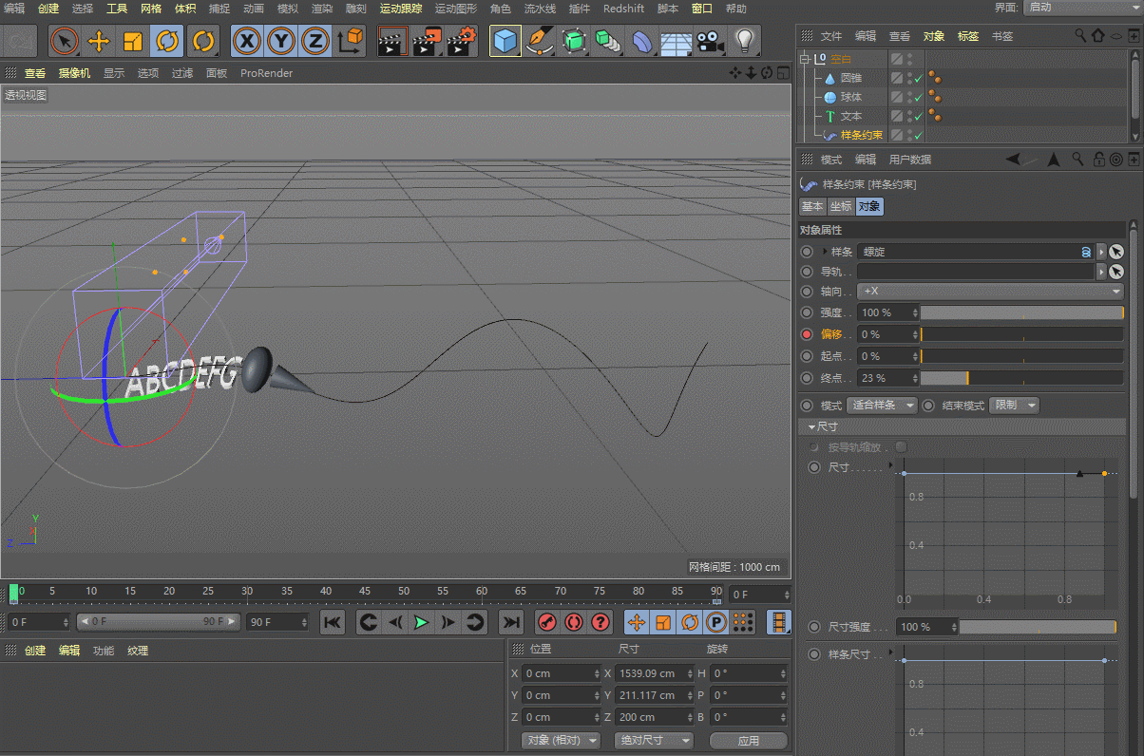The height and width of the screenshot is (756, 1144).
Task: Open the 渲染 menu in the menu bar
Action: pyautogui.click(x=320, y=9)
